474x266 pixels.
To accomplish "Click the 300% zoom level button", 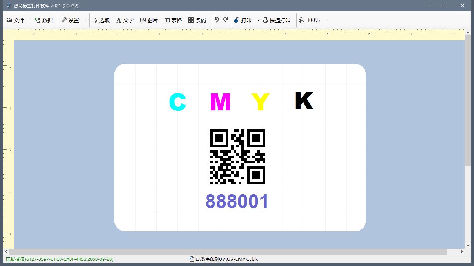I will click(x=310, y=20).
